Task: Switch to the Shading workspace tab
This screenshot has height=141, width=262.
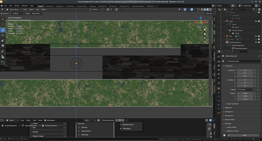Action: [x=92, y=6]
